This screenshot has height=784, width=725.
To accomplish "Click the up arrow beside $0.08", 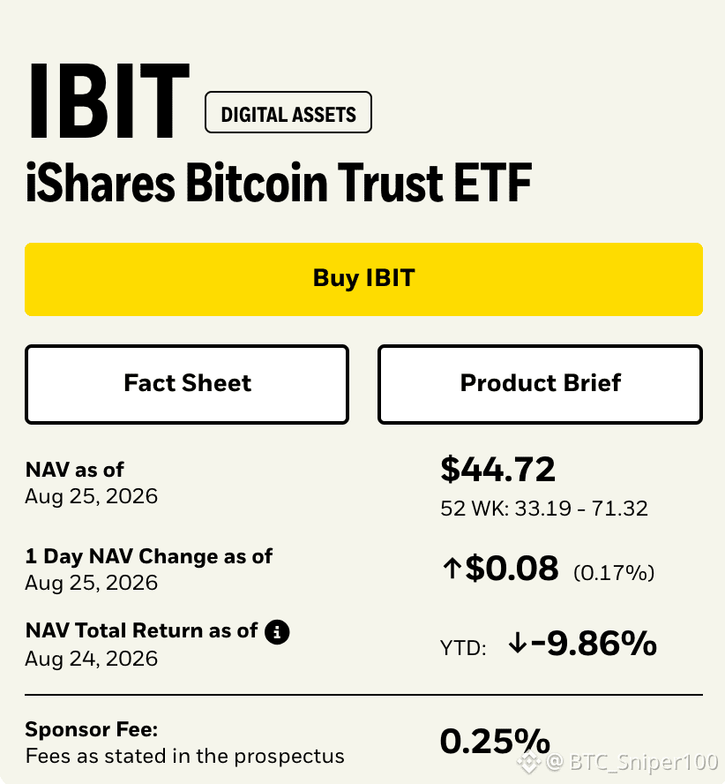I will [452, 569].
